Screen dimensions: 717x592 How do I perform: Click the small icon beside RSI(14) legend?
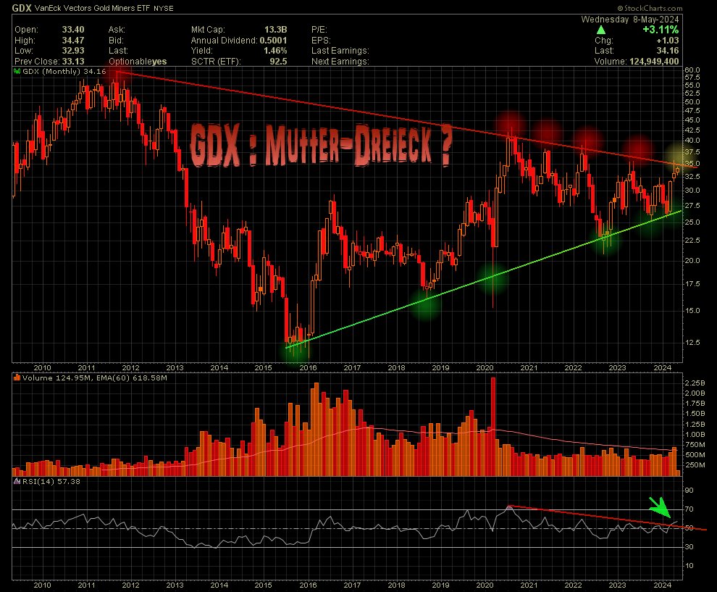click(x=17, y=481)
